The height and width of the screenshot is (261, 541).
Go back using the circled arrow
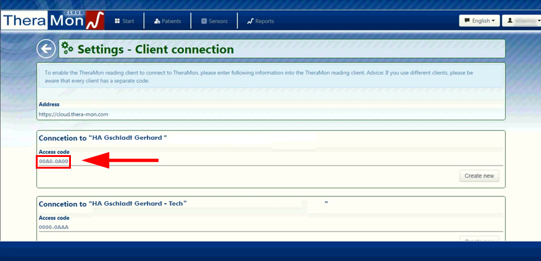[x=46, y=49]
